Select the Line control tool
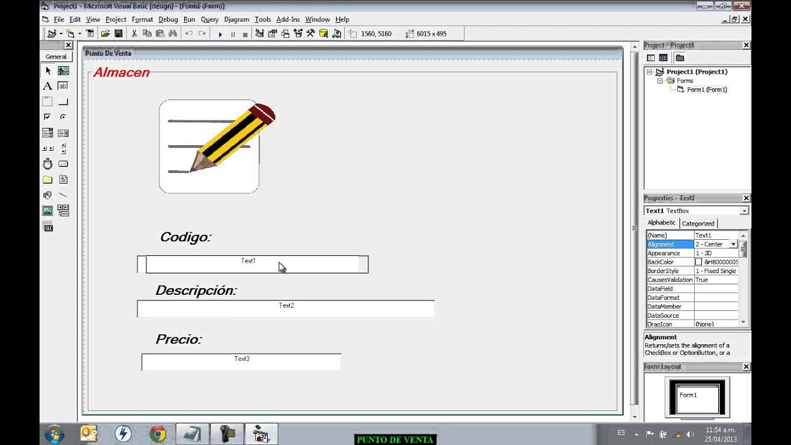791x445 pixels. 63,195
